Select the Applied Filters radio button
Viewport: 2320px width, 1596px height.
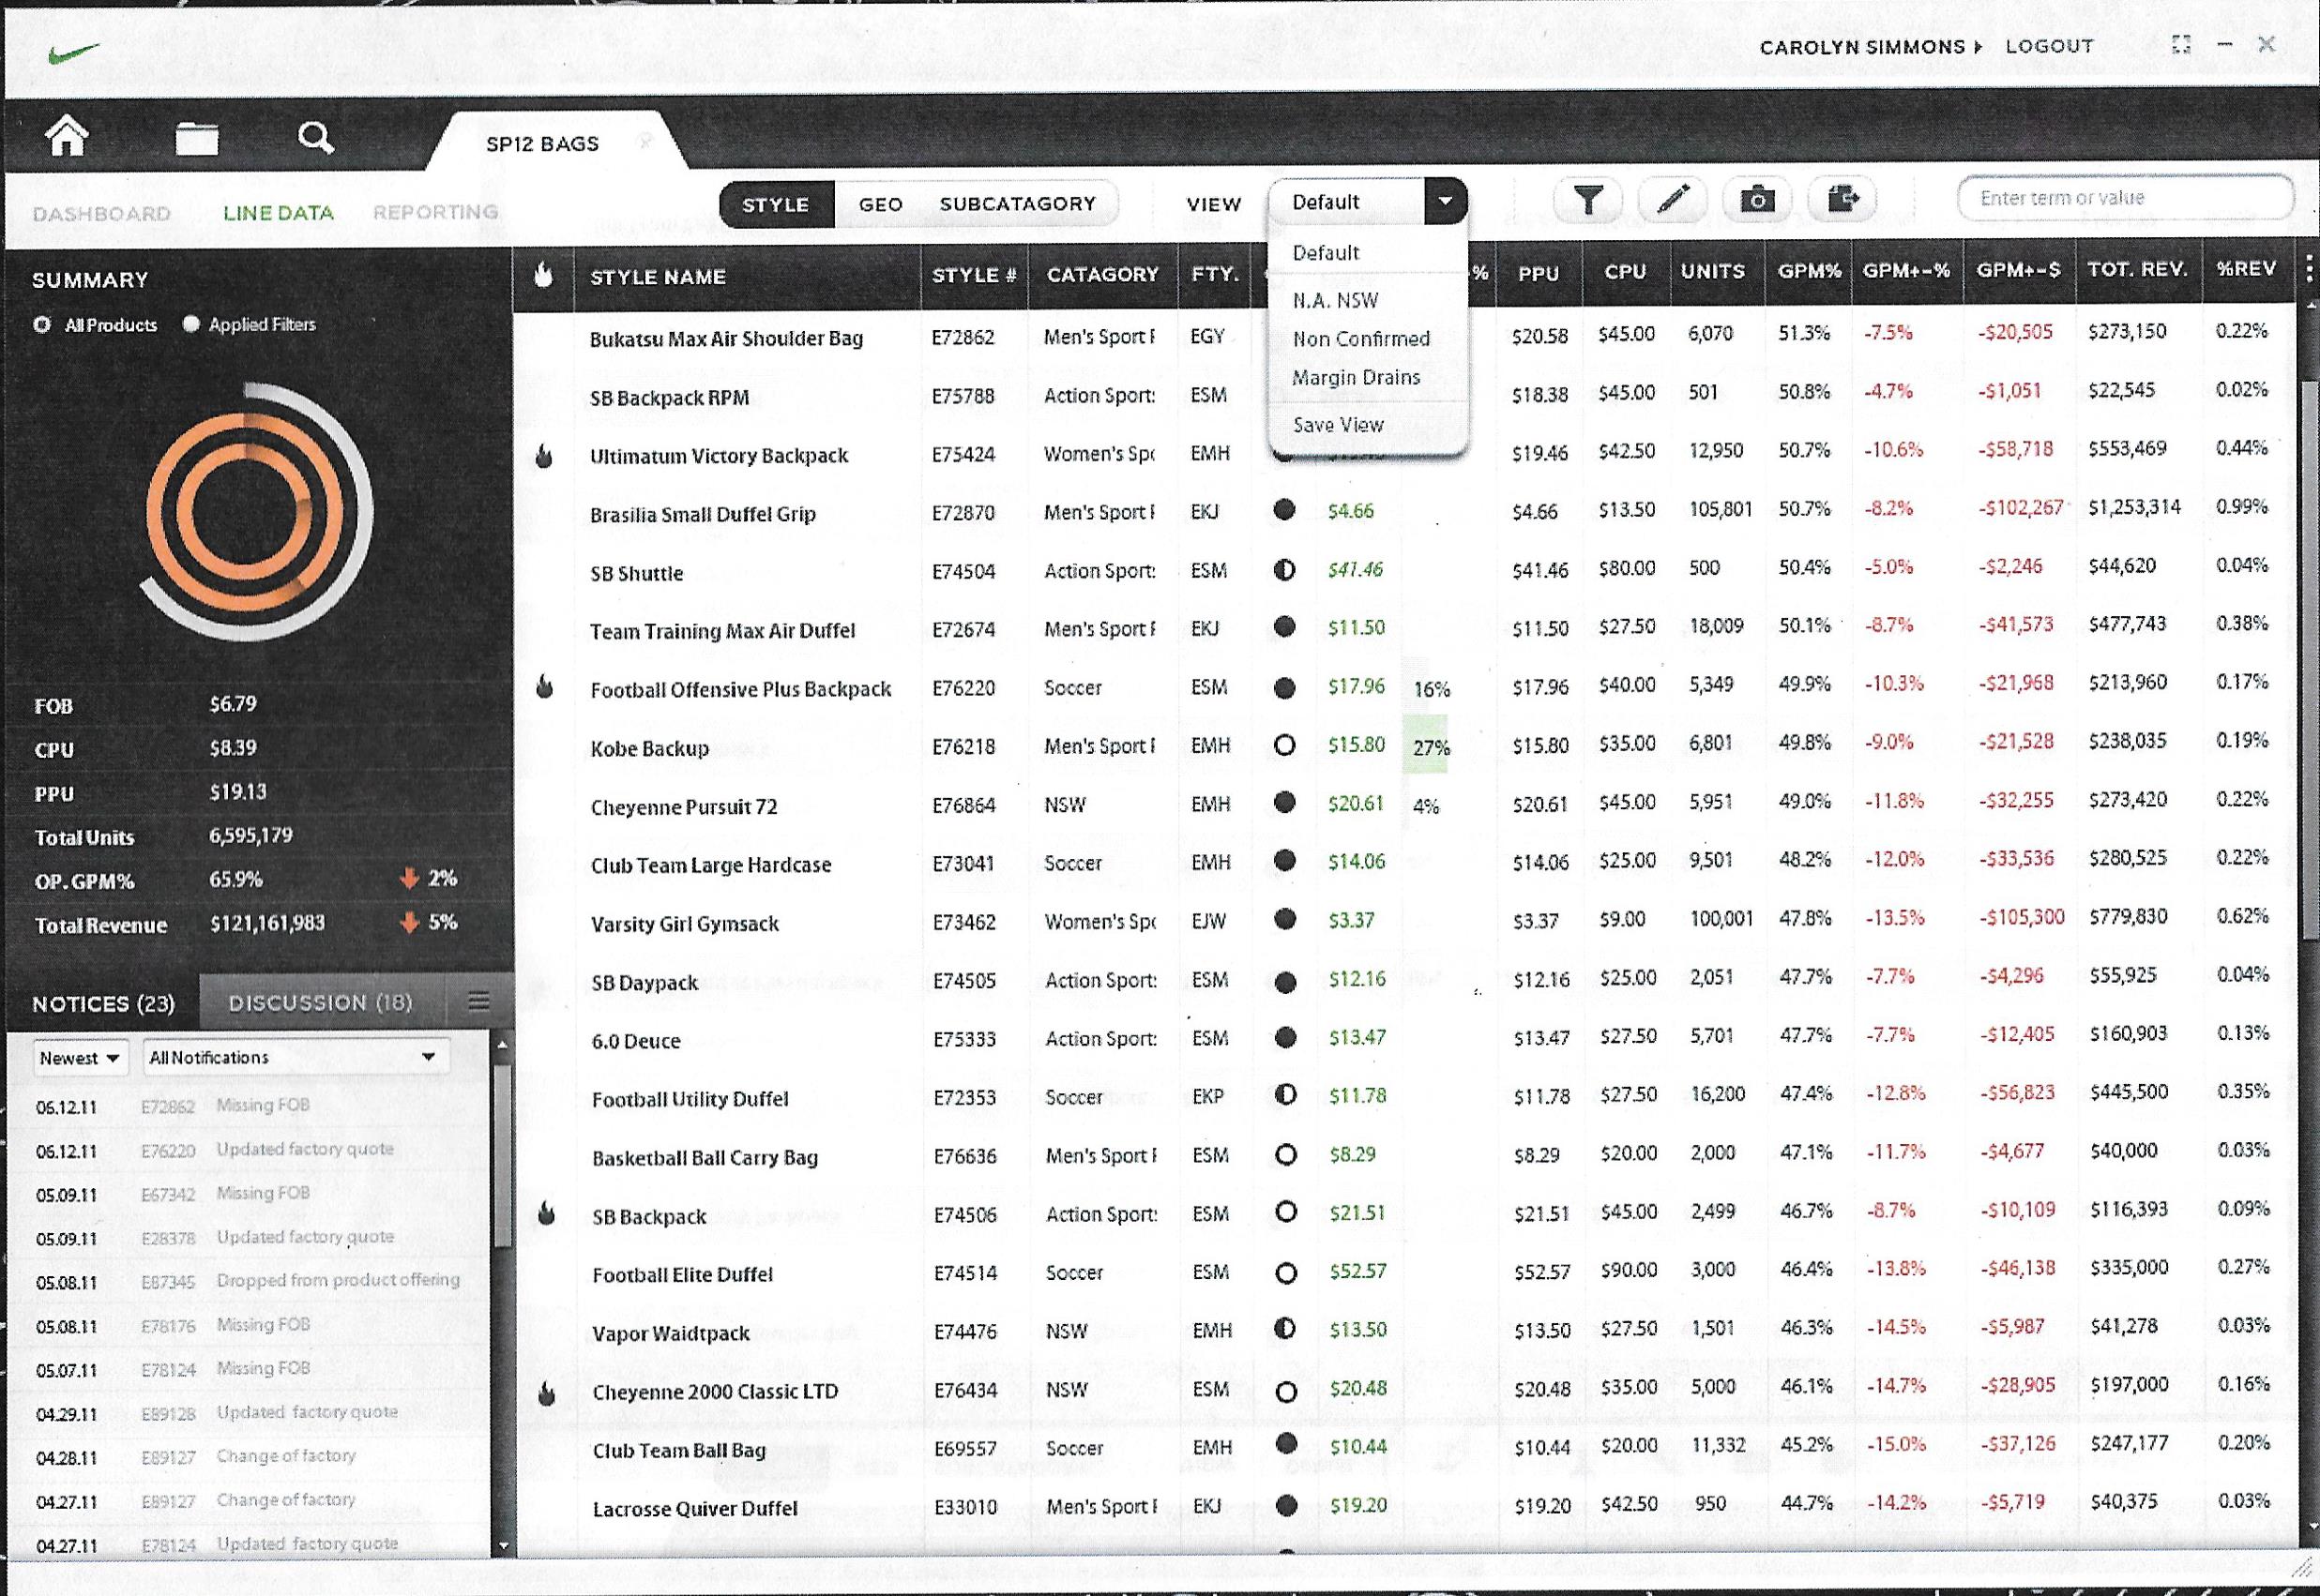tap(191, 324)
